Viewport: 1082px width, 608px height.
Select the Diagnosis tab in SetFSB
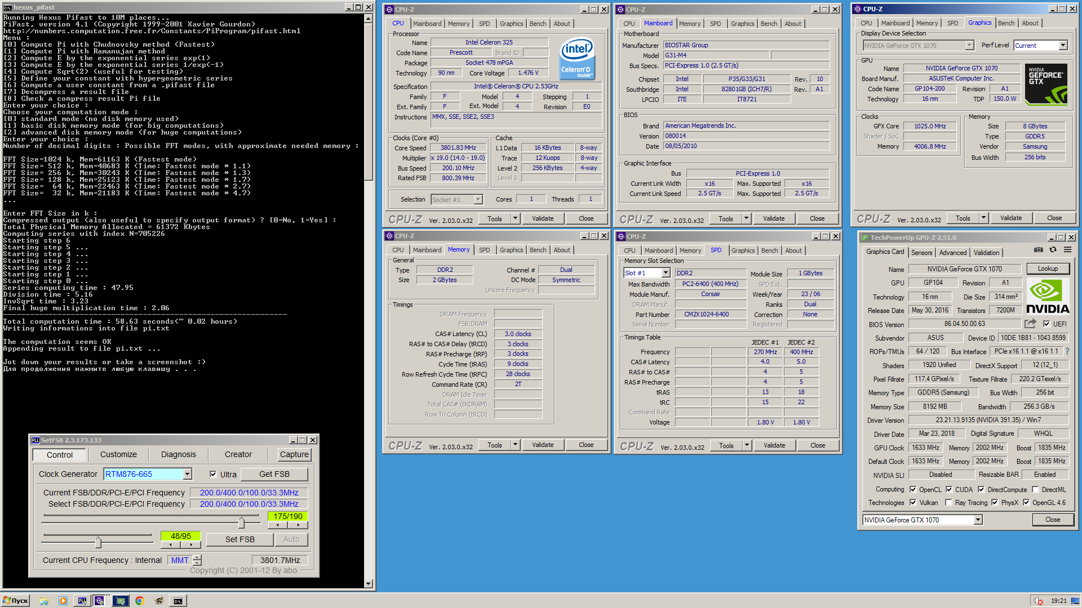coord(179,454)
